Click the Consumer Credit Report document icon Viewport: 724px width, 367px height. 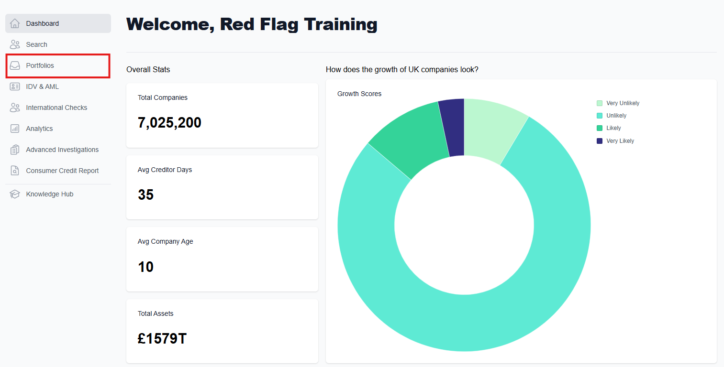15,171
